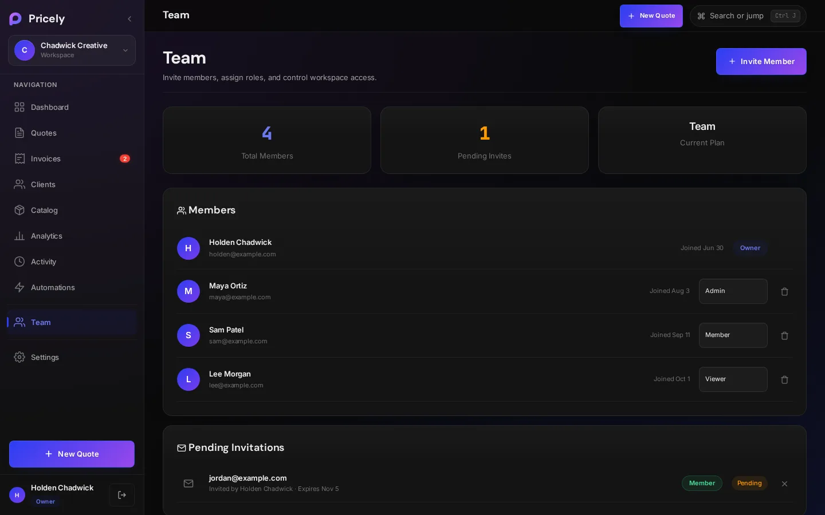This screenshot has width=825, height=515.
Task: Open Maya Ortiz's role dropdown
Action: tap(733, 291)
